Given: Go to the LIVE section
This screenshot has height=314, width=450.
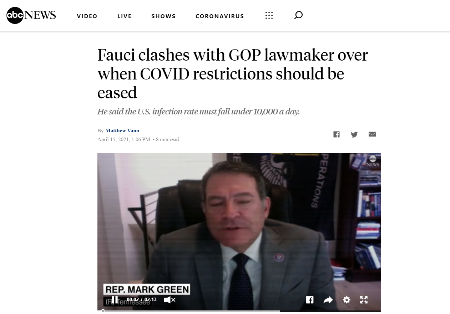Looking at the screenshot, I should point(125,16).
